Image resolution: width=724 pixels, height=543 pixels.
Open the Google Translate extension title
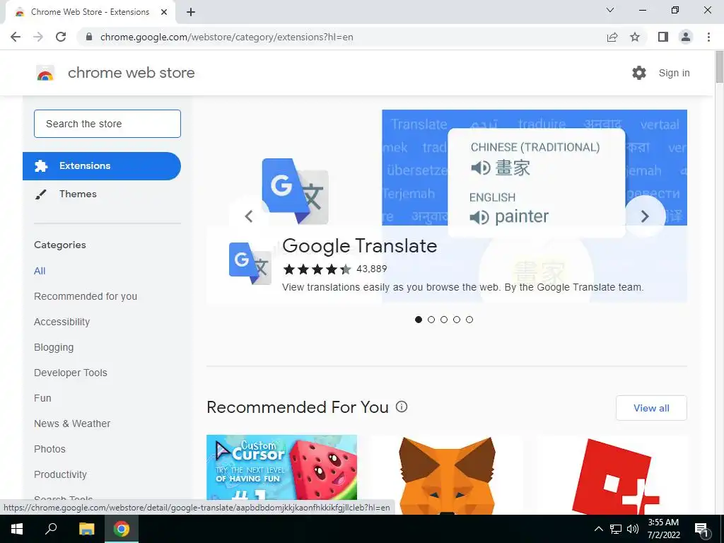pyautogui.click(x=360, y=245)
